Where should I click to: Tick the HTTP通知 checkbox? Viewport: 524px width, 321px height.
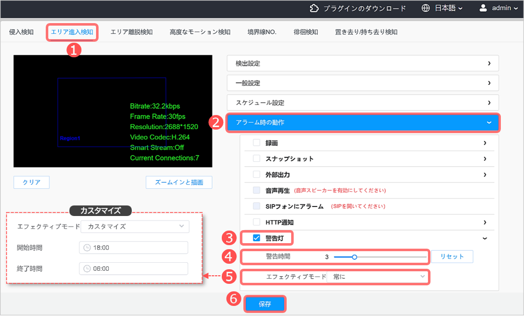click(256, 222)
